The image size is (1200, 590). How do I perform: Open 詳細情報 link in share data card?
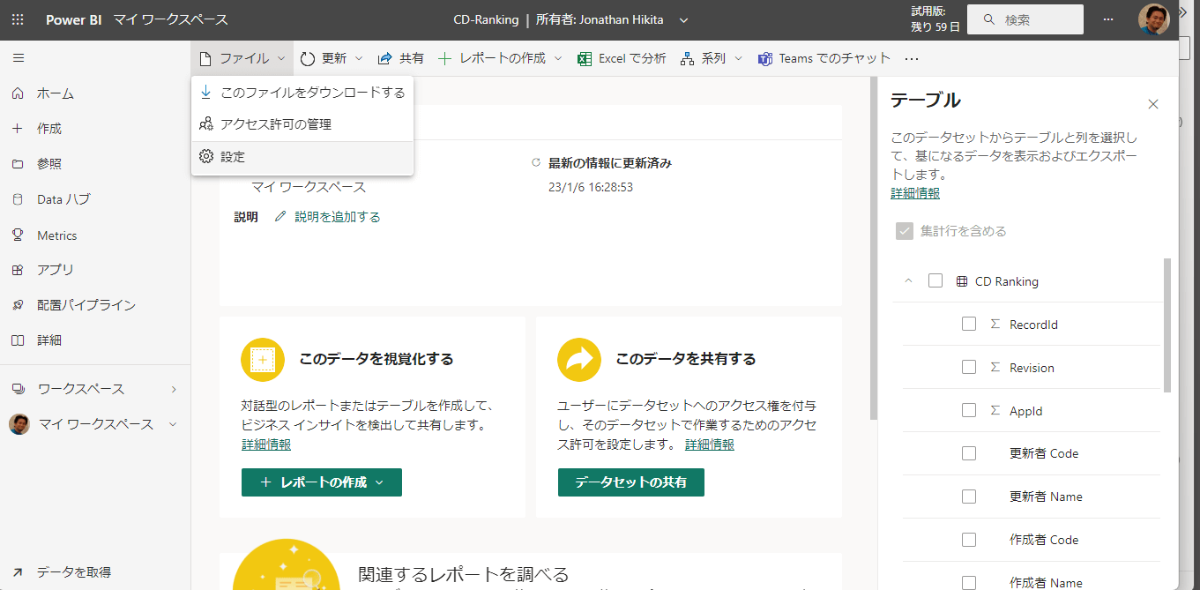pyautogui.click(x=710, y=444)
